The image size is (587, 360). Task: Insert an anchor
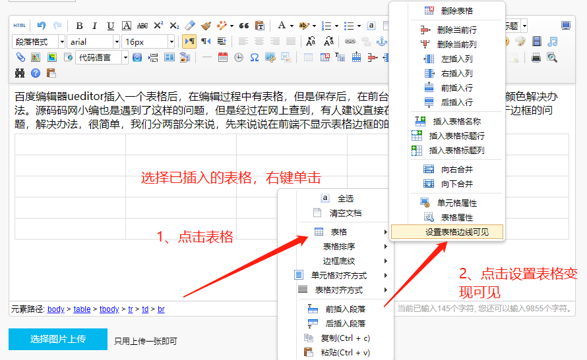click(381, 41)
